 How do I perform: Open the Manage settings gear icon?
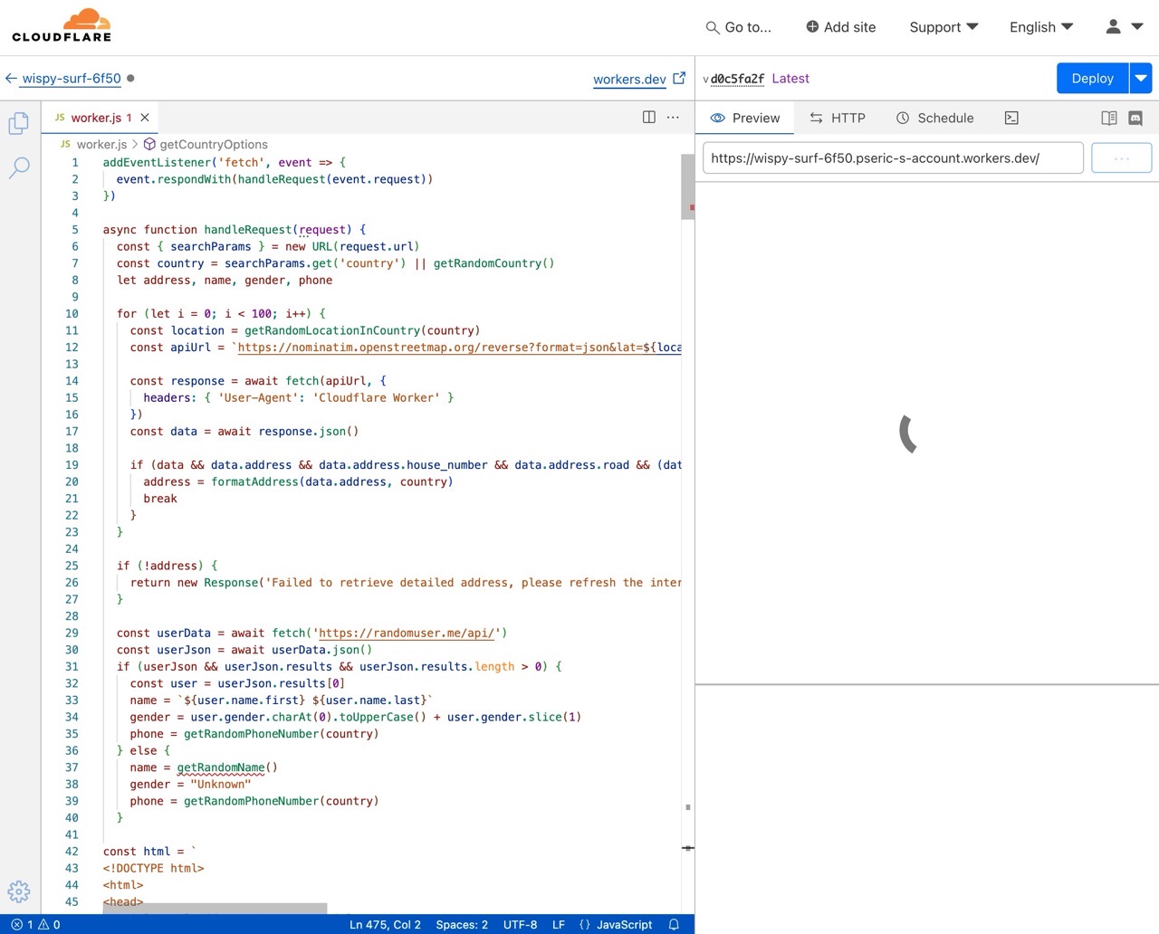click(x=19, y=891)
